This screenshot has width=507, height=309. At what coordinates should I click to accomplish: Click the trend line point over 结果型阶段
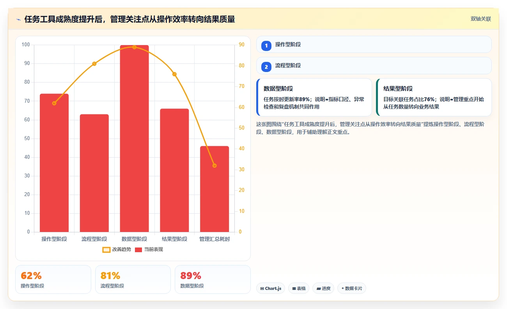(174, 74)
